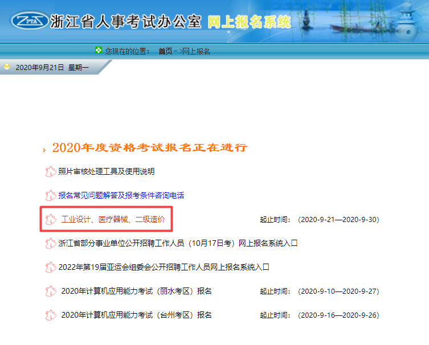This screenshot has height=345, width=429.
Task: Click the yellow dot beside the date
Action: pos(7,67)
